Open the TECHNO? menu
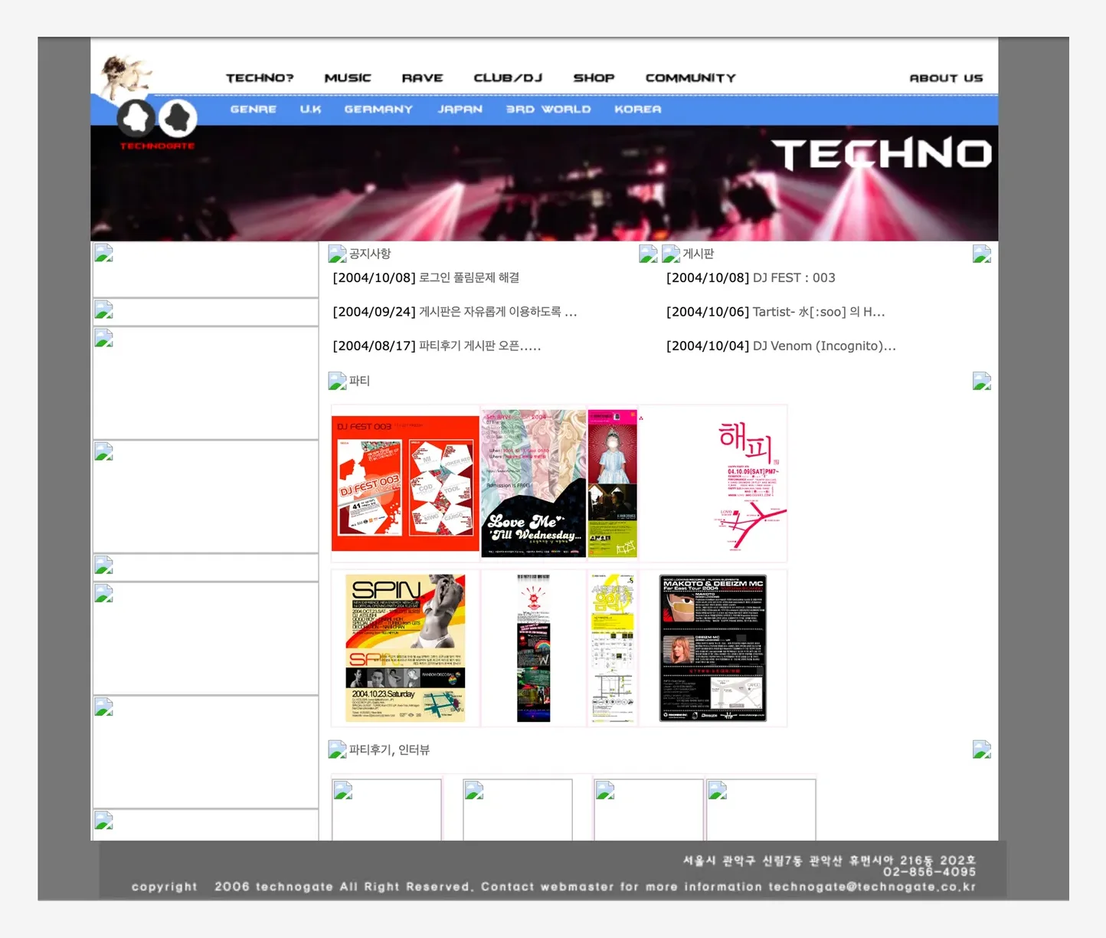The width and height of the screenshot is (1106, 938). tap(260, 78)
